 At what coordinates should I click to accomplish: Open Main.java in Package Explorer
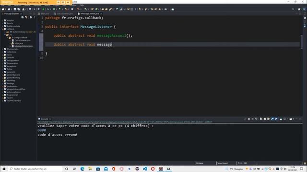(19, 43)
